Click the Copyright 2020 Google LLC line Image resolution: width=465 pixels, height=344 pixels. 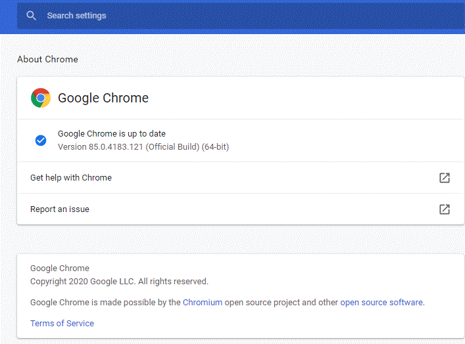point(119,281)
